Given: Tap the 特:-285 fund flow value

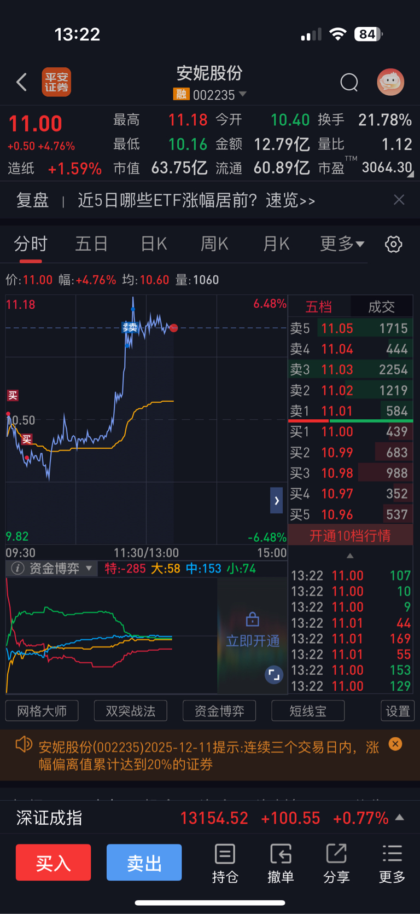Looking at the screenshot, I should pos(125,569).
